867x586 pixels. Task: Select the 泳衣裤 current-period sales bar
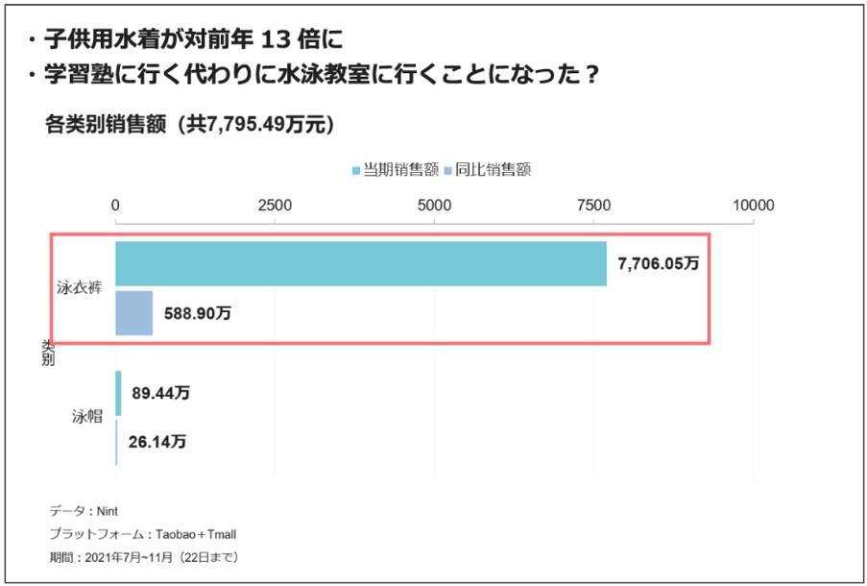361,263
